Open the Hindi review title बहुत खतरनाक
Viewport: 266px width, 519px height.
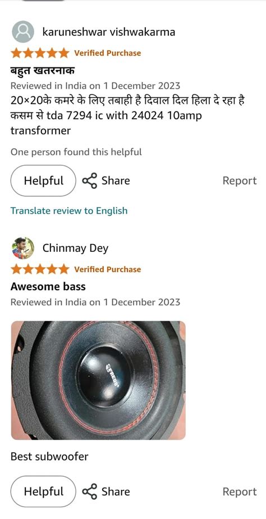coord(43,70)
